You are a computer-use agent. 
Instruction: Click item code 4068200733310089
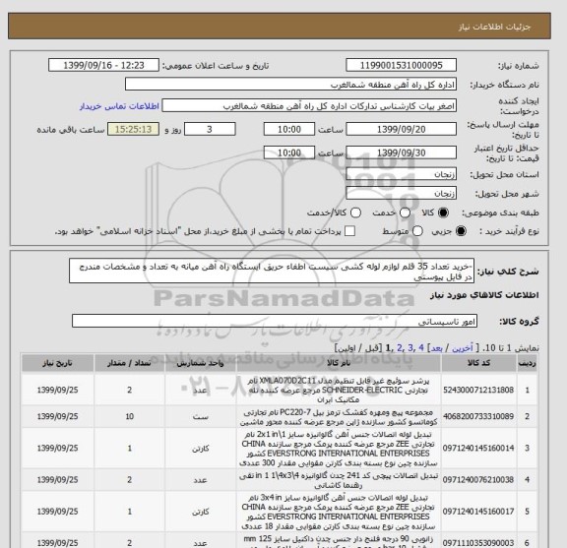click(478, 416)
